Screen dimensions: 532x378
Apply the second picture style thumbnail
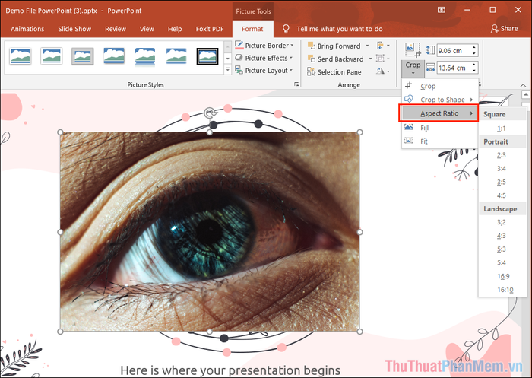pos(51,56)
